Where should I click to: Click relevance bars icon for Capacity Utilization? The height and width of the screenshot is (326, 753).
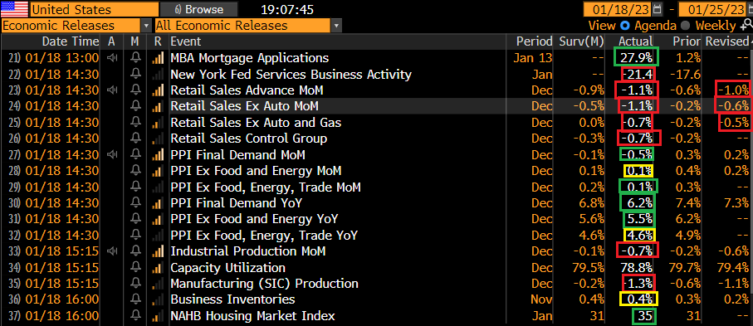(157, 267)
